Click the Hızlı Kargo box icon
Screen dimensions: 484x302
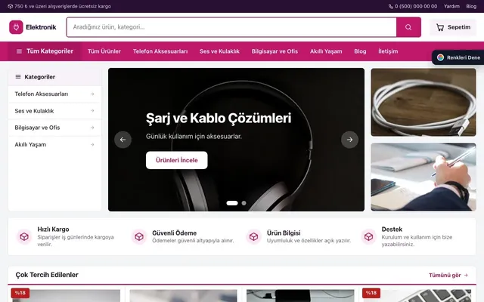coord(24,236)
